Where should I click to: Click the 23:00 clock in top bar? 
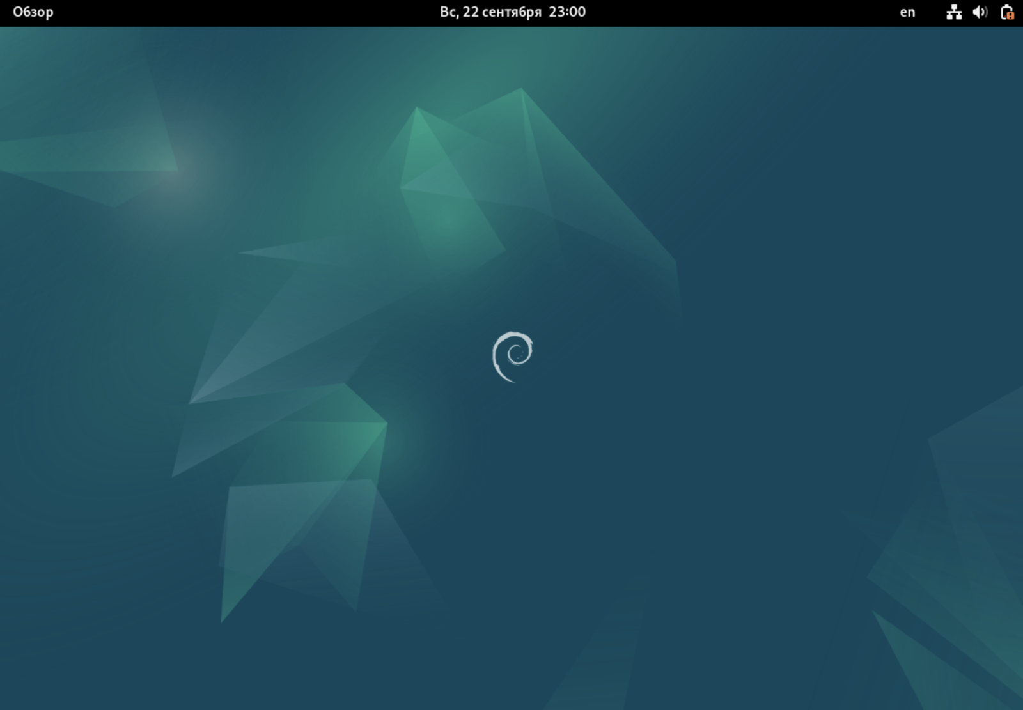coord(567,12)
